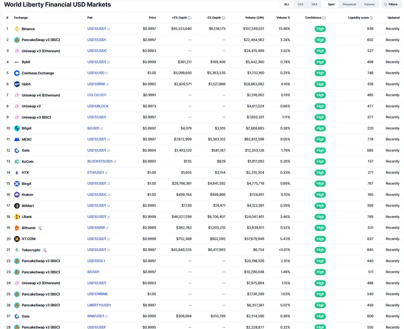
Task: Click LBank +2% depth value $46,027,299
Action: pyautogui.click(x=181, y=217)
